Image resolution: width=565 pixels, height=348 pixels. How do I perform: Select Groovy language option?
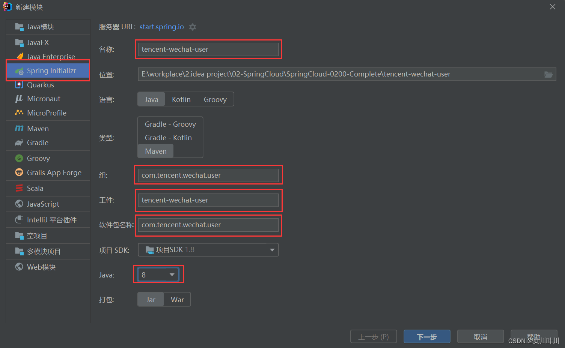coord(215,99)
